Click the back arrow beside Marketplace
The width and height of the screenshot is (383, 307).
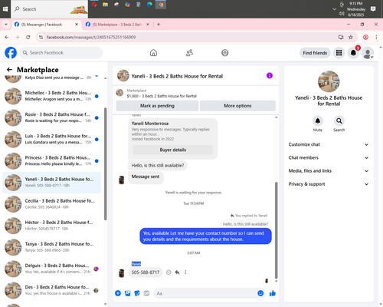pos(9,70)
